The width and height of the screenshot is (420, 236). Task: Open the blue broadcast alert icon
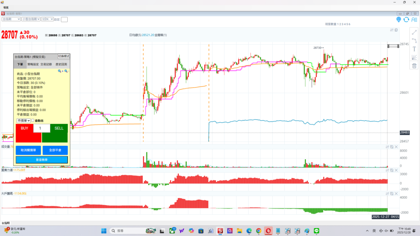(398, 19)
